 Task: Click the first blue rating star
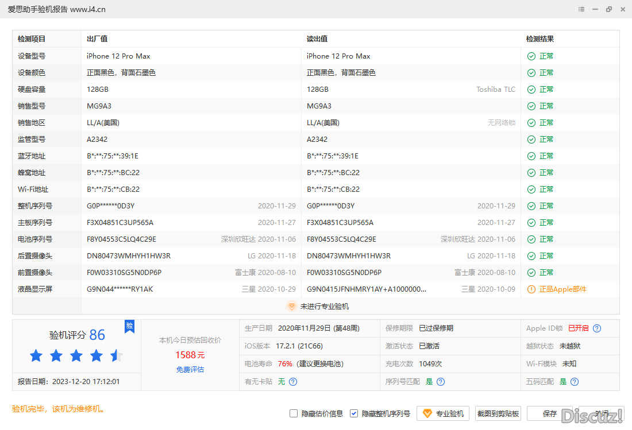pyautogui.click(x=36, y=355)
